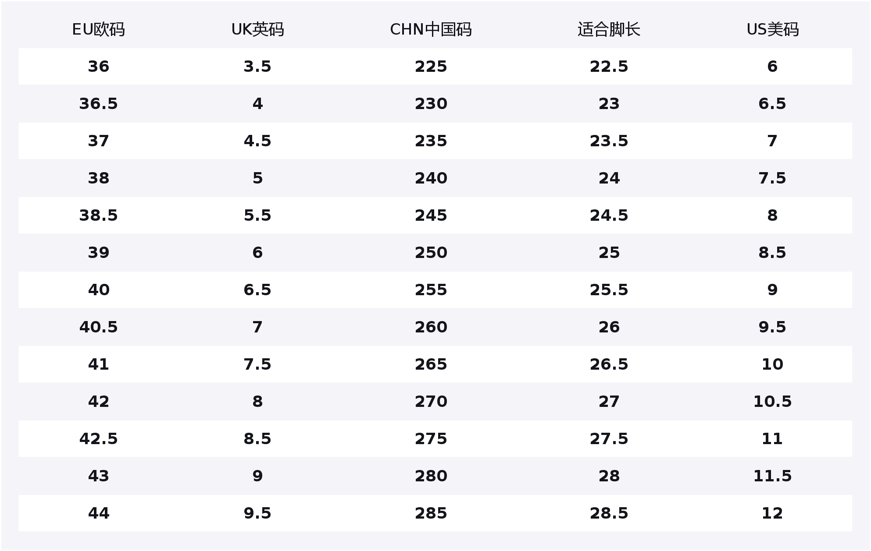Click EU size 36.5 cell
This screenshot has width=871, height=551.
98,104
